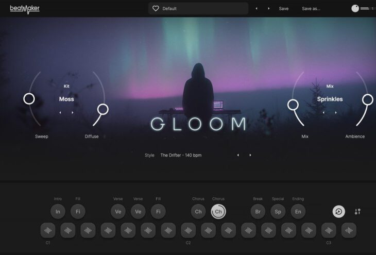Open the style menu showing The Drifter - 140 bpm
The width and height of the screenshot is (376, 255).
point(181,155)
